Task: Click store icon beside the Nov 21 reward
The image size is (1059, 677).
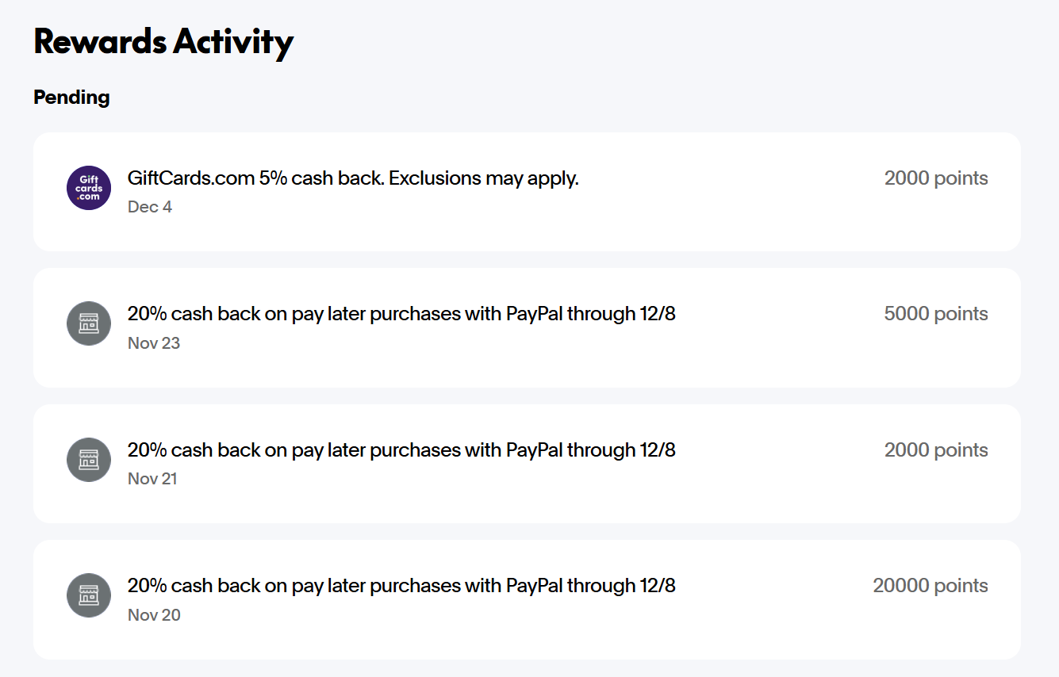Action: tap(89, 460)
